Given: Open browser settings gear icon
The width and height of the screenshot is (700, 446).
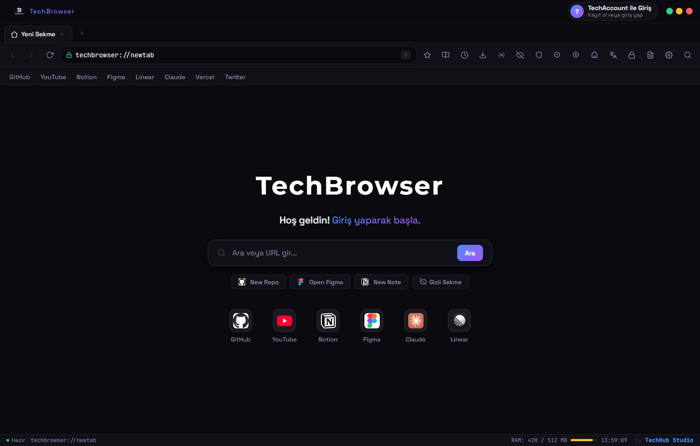Looking at the screenshot, I should tap(669, 55).
